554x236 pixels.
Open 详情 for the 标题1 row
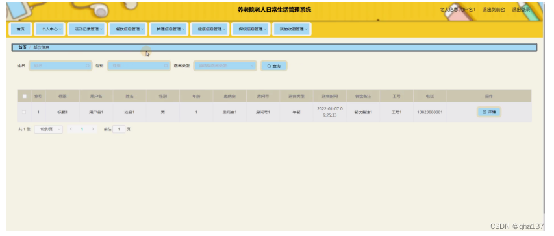tap(489, 112)
